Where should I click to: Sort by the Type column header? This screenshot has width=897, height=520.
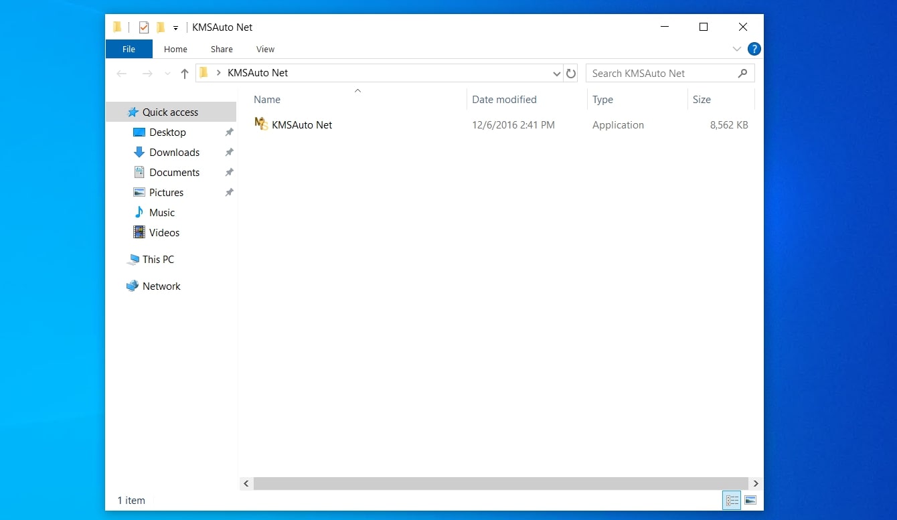[x=602, y=100]
